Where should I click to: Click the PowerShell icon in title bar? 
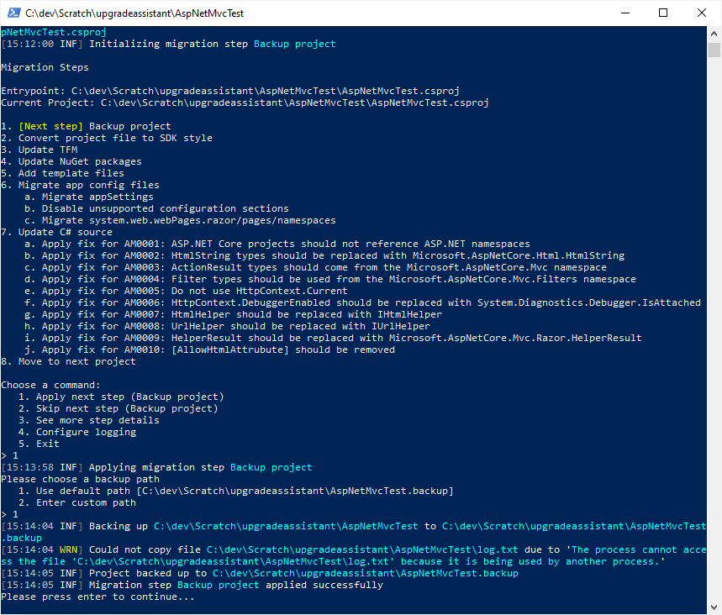pyautogui.click(x=13, y=13)
